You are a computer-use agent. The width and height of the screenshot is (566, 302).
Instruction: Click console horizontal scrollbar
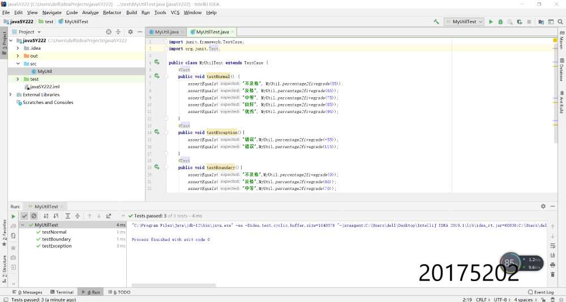coord(174,285)
